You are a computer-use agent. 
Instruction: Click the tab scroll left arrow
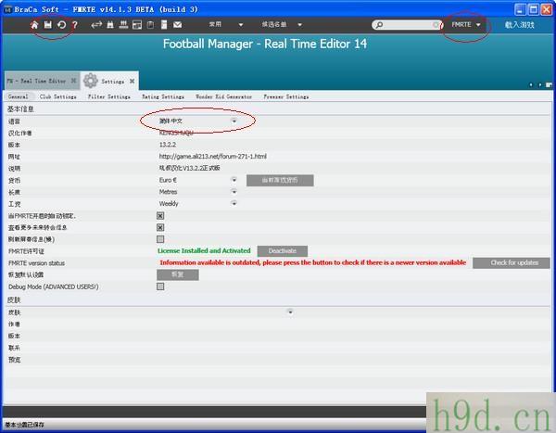click(x=531, y=84)
